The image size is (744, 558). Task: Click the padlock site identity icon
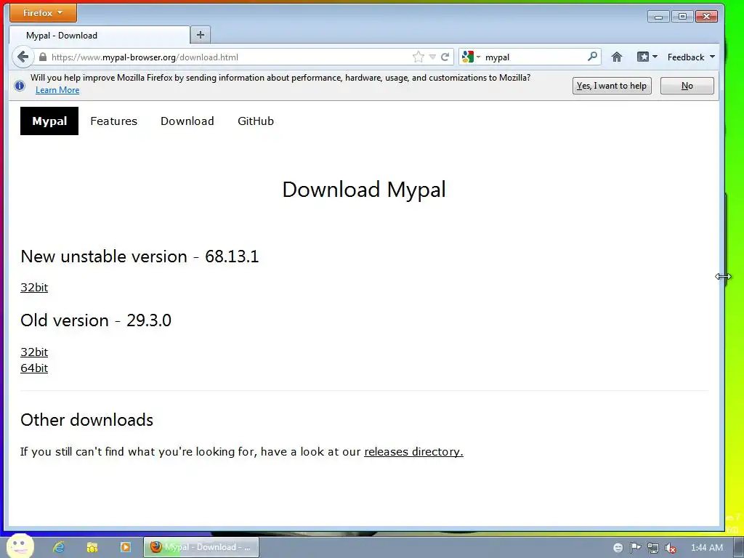click(43, 57)
